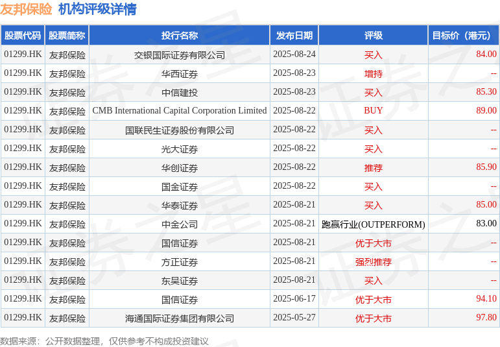Click the 增持 rating
This screenshot has width=500, height=347.
coord(374,74)
